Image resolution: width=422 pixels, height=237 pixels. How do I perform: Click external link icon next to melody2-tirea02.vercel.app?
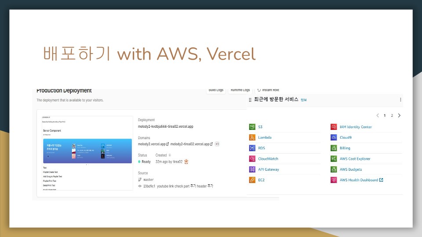tap(211, 144)
